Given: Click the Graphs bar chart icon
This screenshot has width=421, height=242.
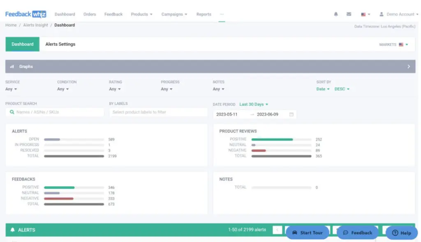Looking at the screenshot, I should coord(12,67).
